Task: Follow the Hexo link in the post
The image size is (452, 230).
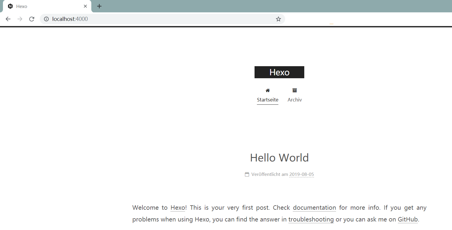Action: tap(178, 208)
